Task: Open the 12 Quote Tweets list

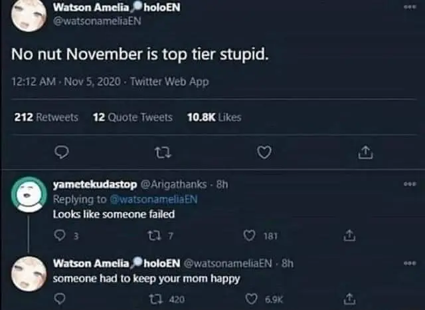Action: tap(132, 117)
